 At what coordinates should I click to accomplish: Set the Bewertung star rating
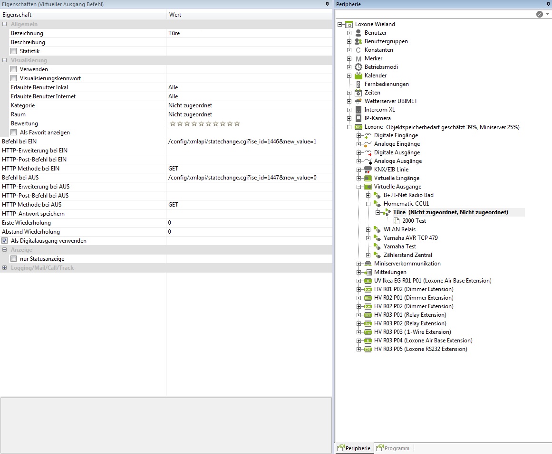tap(205, 123)
